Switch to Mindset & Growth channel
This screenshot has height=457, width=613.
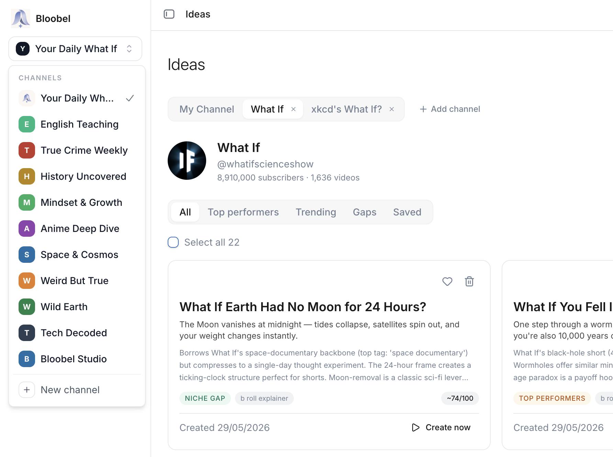(x=77, y=202)
